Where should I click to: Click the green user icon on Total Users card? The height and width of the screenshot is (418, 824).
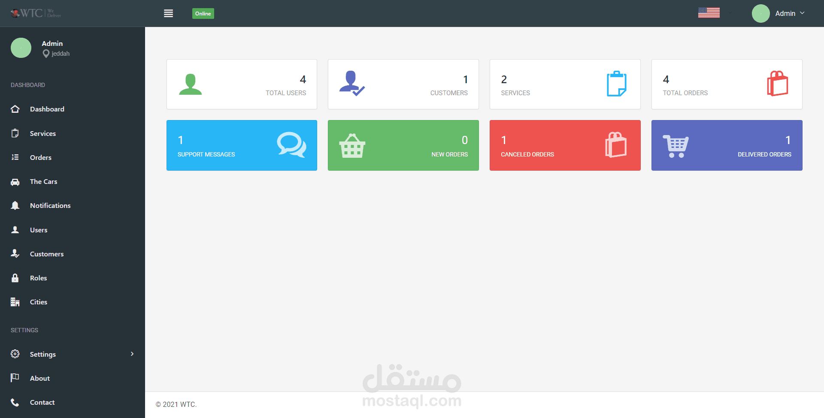pos(190,84)
